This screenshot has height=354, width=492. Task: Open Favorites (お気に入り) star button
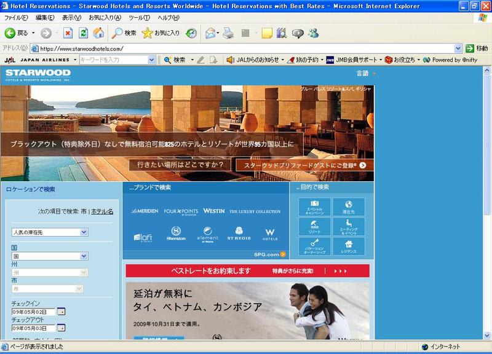point(161,33)
